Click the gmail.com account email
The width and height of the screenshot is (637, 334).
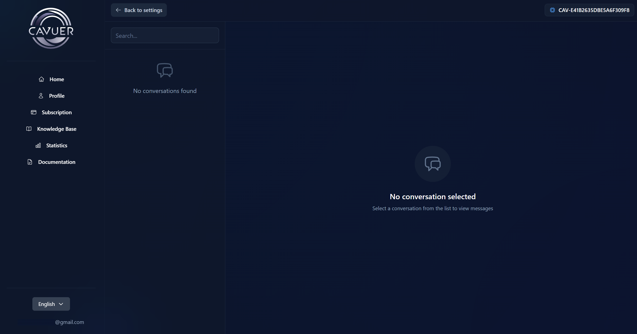69,322
